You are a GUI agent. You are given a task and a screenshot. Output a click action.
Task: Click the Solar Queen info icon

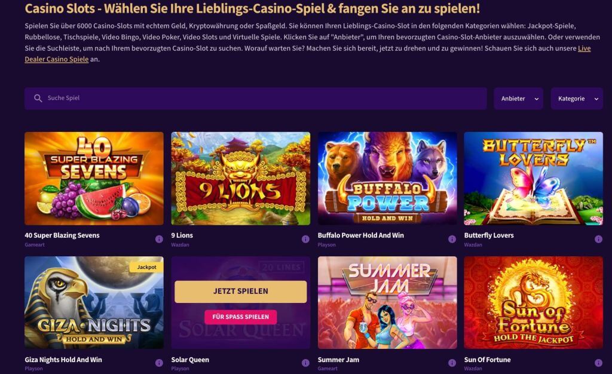[x=305, y=363]
